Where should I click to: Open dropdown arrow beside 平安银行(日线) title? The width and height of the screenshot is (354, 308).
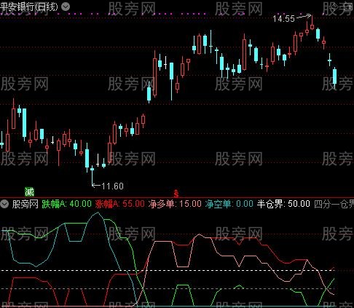[x=65, y=7]
